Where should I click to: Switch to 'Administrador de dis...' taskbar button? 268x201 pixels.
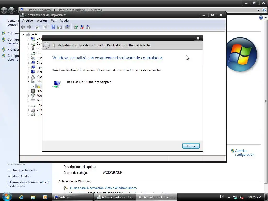tap(115, 197)
